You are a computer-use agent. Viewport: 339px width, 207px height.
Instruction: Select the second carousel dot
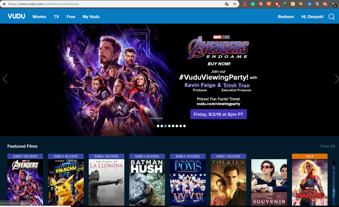[x=162, y=126]
